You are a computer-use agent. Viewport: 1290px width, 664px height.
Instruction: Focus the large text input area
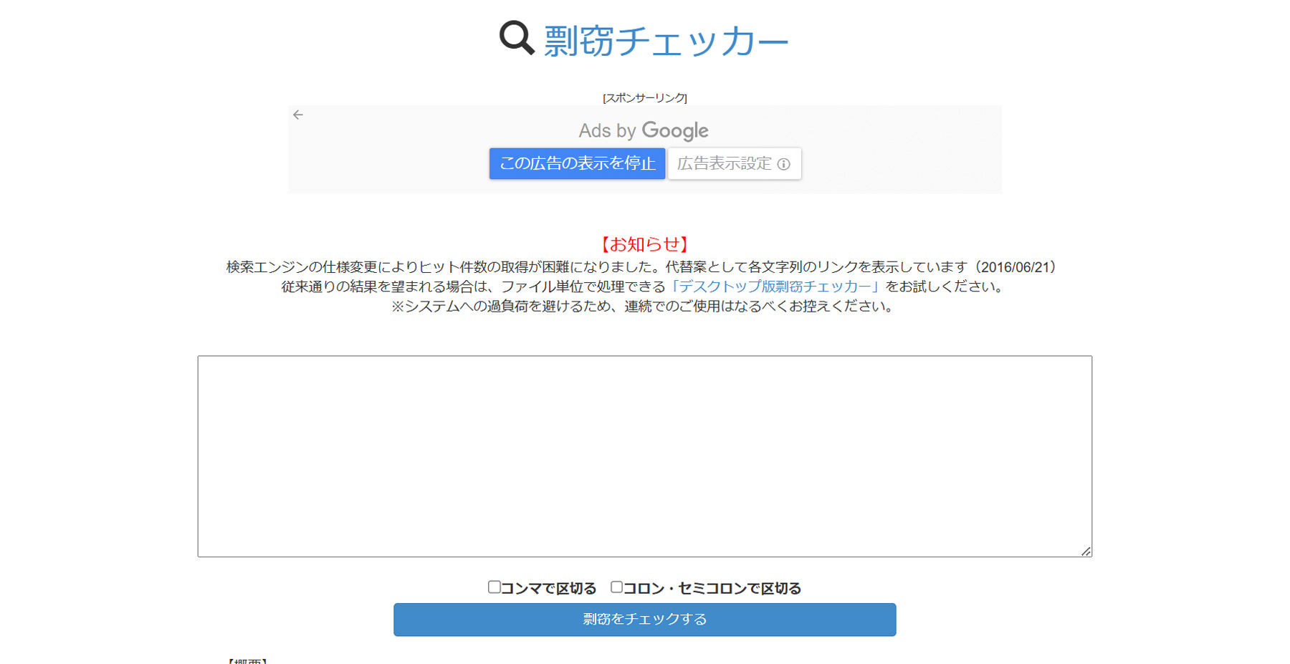645,456
